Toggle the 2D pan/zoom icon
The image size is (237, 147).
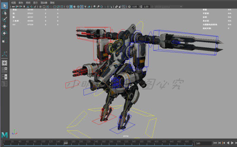[x=31, y=6]
